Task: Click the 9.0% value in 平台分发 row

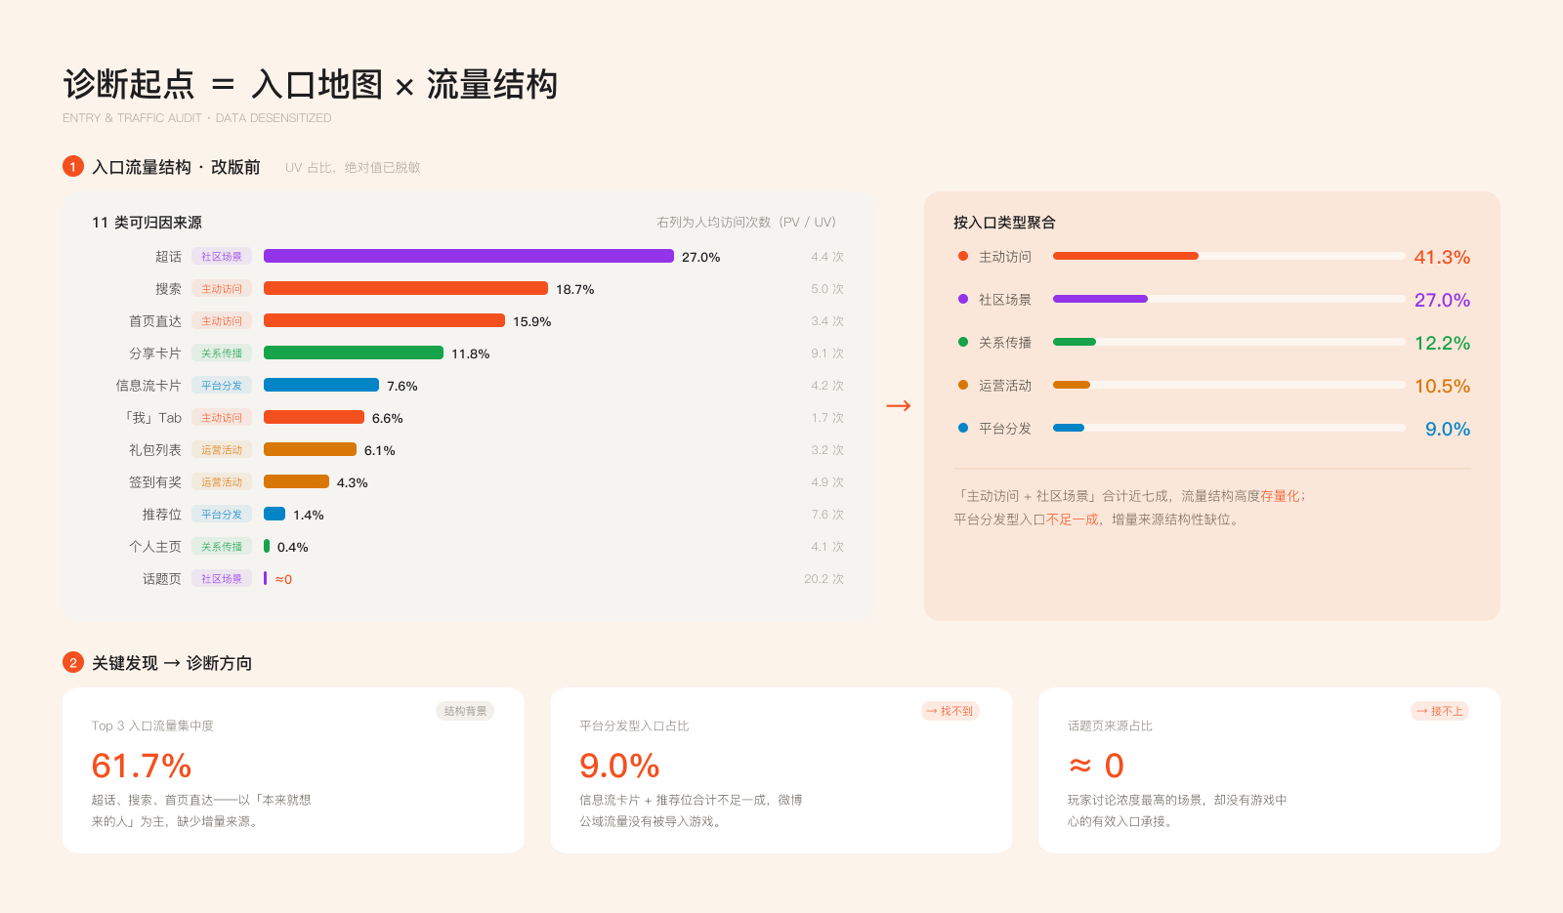Action: [1448, 429]
